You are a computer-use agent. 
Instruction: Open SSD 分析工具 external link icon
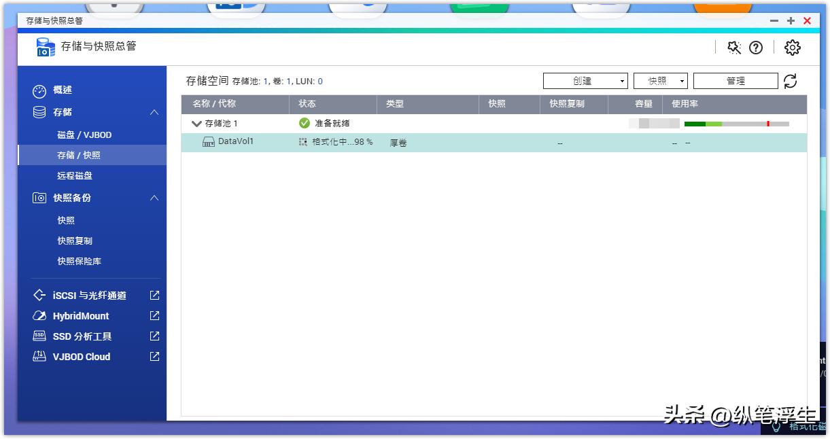154,336
